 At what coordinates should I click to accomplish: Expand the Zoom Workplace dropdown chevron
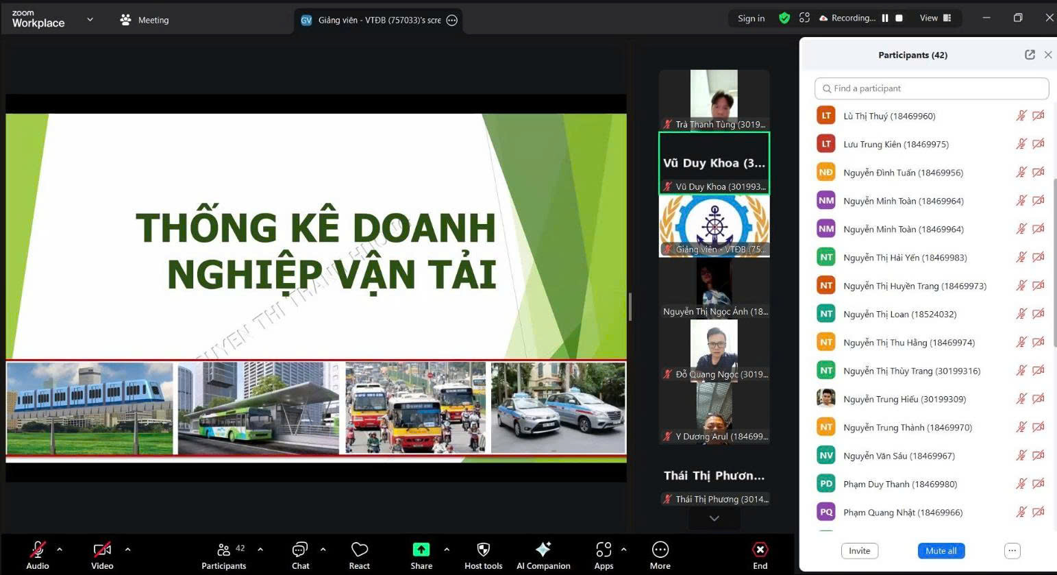coord(90,20)
